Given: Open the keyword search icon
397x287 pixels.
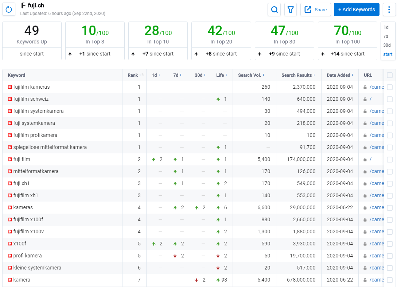Looking at the screenshot, I should [x=274, y=9].
